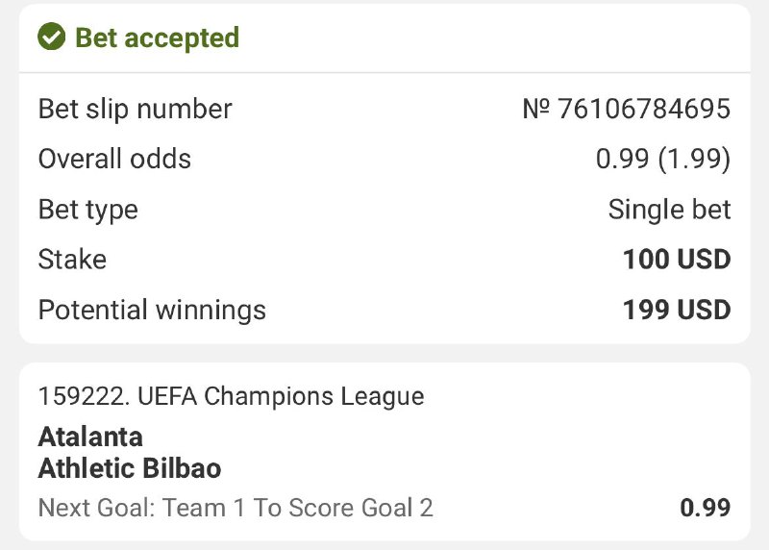The width and height of the screenshot is (769, 550).
Task: Select the "Single bet" value
Action: [669, 210]
